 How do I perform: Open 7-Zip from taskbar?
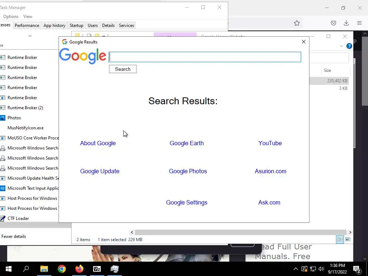click(x=97, y=269)
